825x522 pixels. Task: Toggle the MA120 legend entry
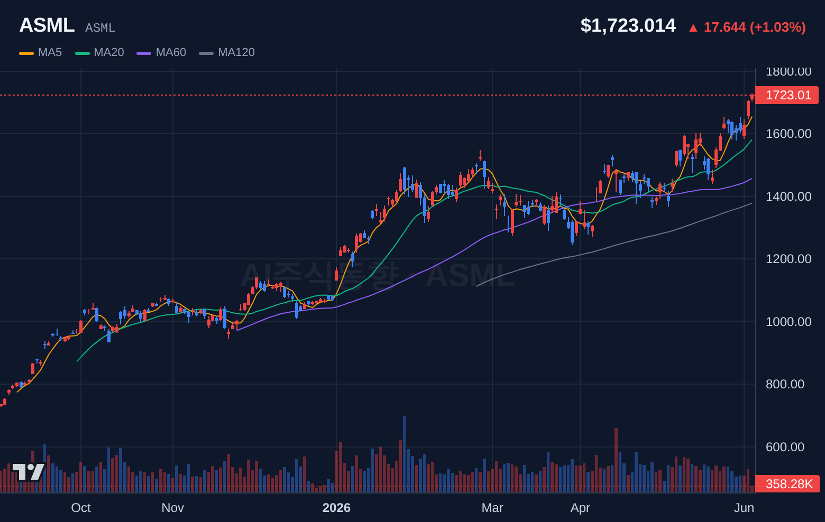coord(227,52)
